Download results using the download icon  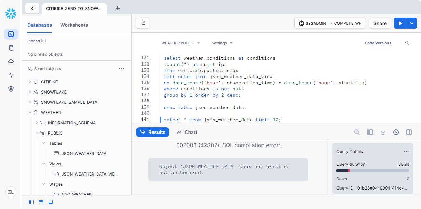tap(383, 132)
